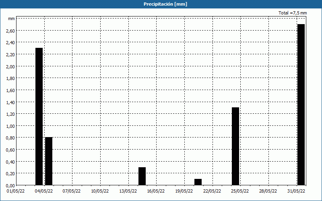This screenshot has width=322, height=201.
Task: Click the 22/05/22 date axis label
Action: coord(213,191)
